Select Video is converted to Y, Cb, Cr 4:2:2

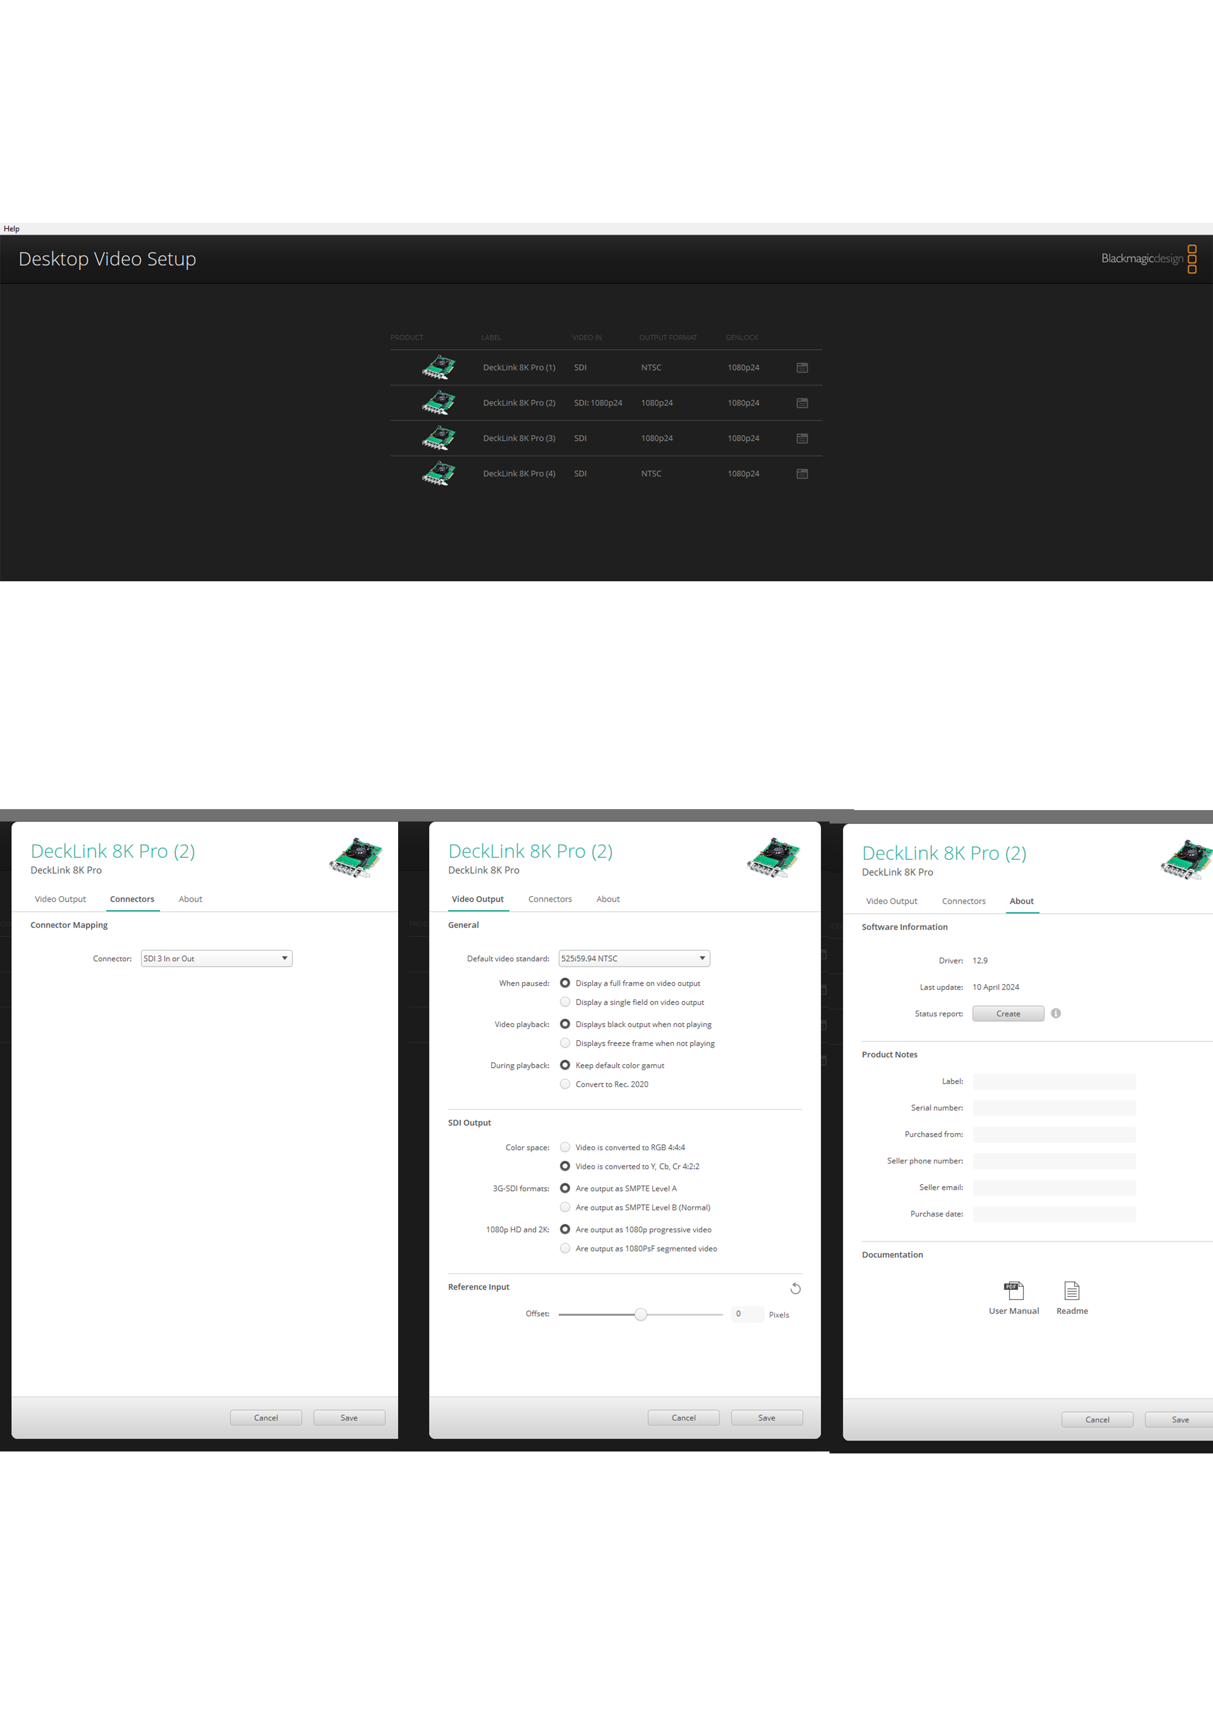pyautogui.click(x=565, y=1167)
